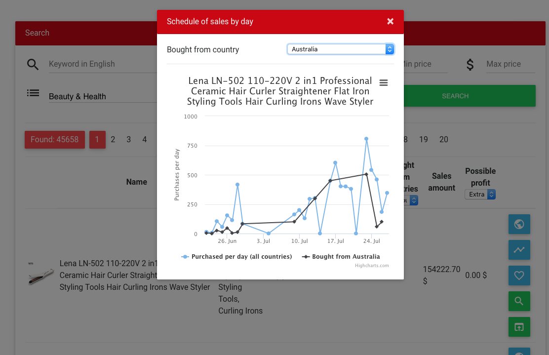Click the Name column header
Screen dimensions: 549x355
click(x=137, y=182)
